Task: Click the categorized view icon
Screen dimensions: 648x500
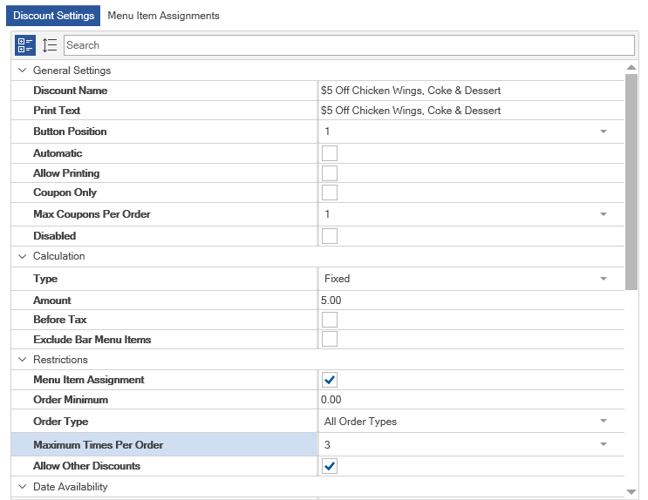Action: tap(25, 45)
